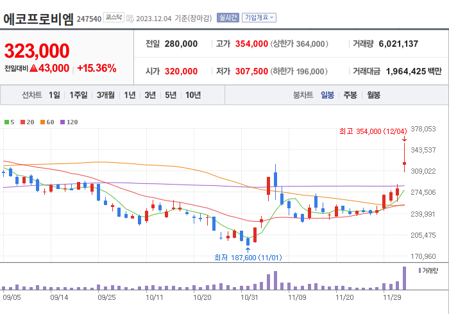Click the 2023.12.04 기준(장마감) text

pyautogui.click(x=174, y=19)
